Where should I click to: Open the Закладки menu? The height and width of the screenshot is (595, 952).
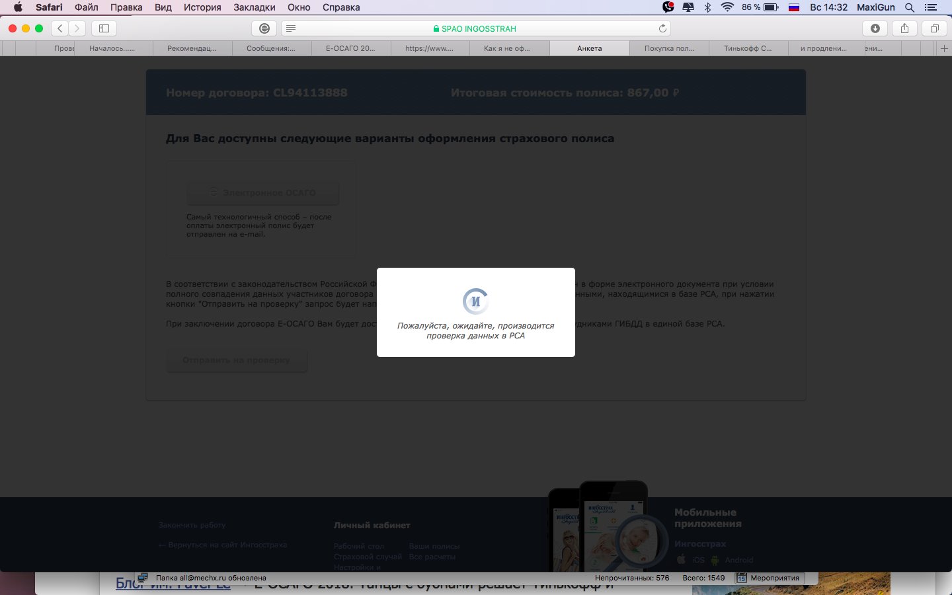[x=255, y=7]
